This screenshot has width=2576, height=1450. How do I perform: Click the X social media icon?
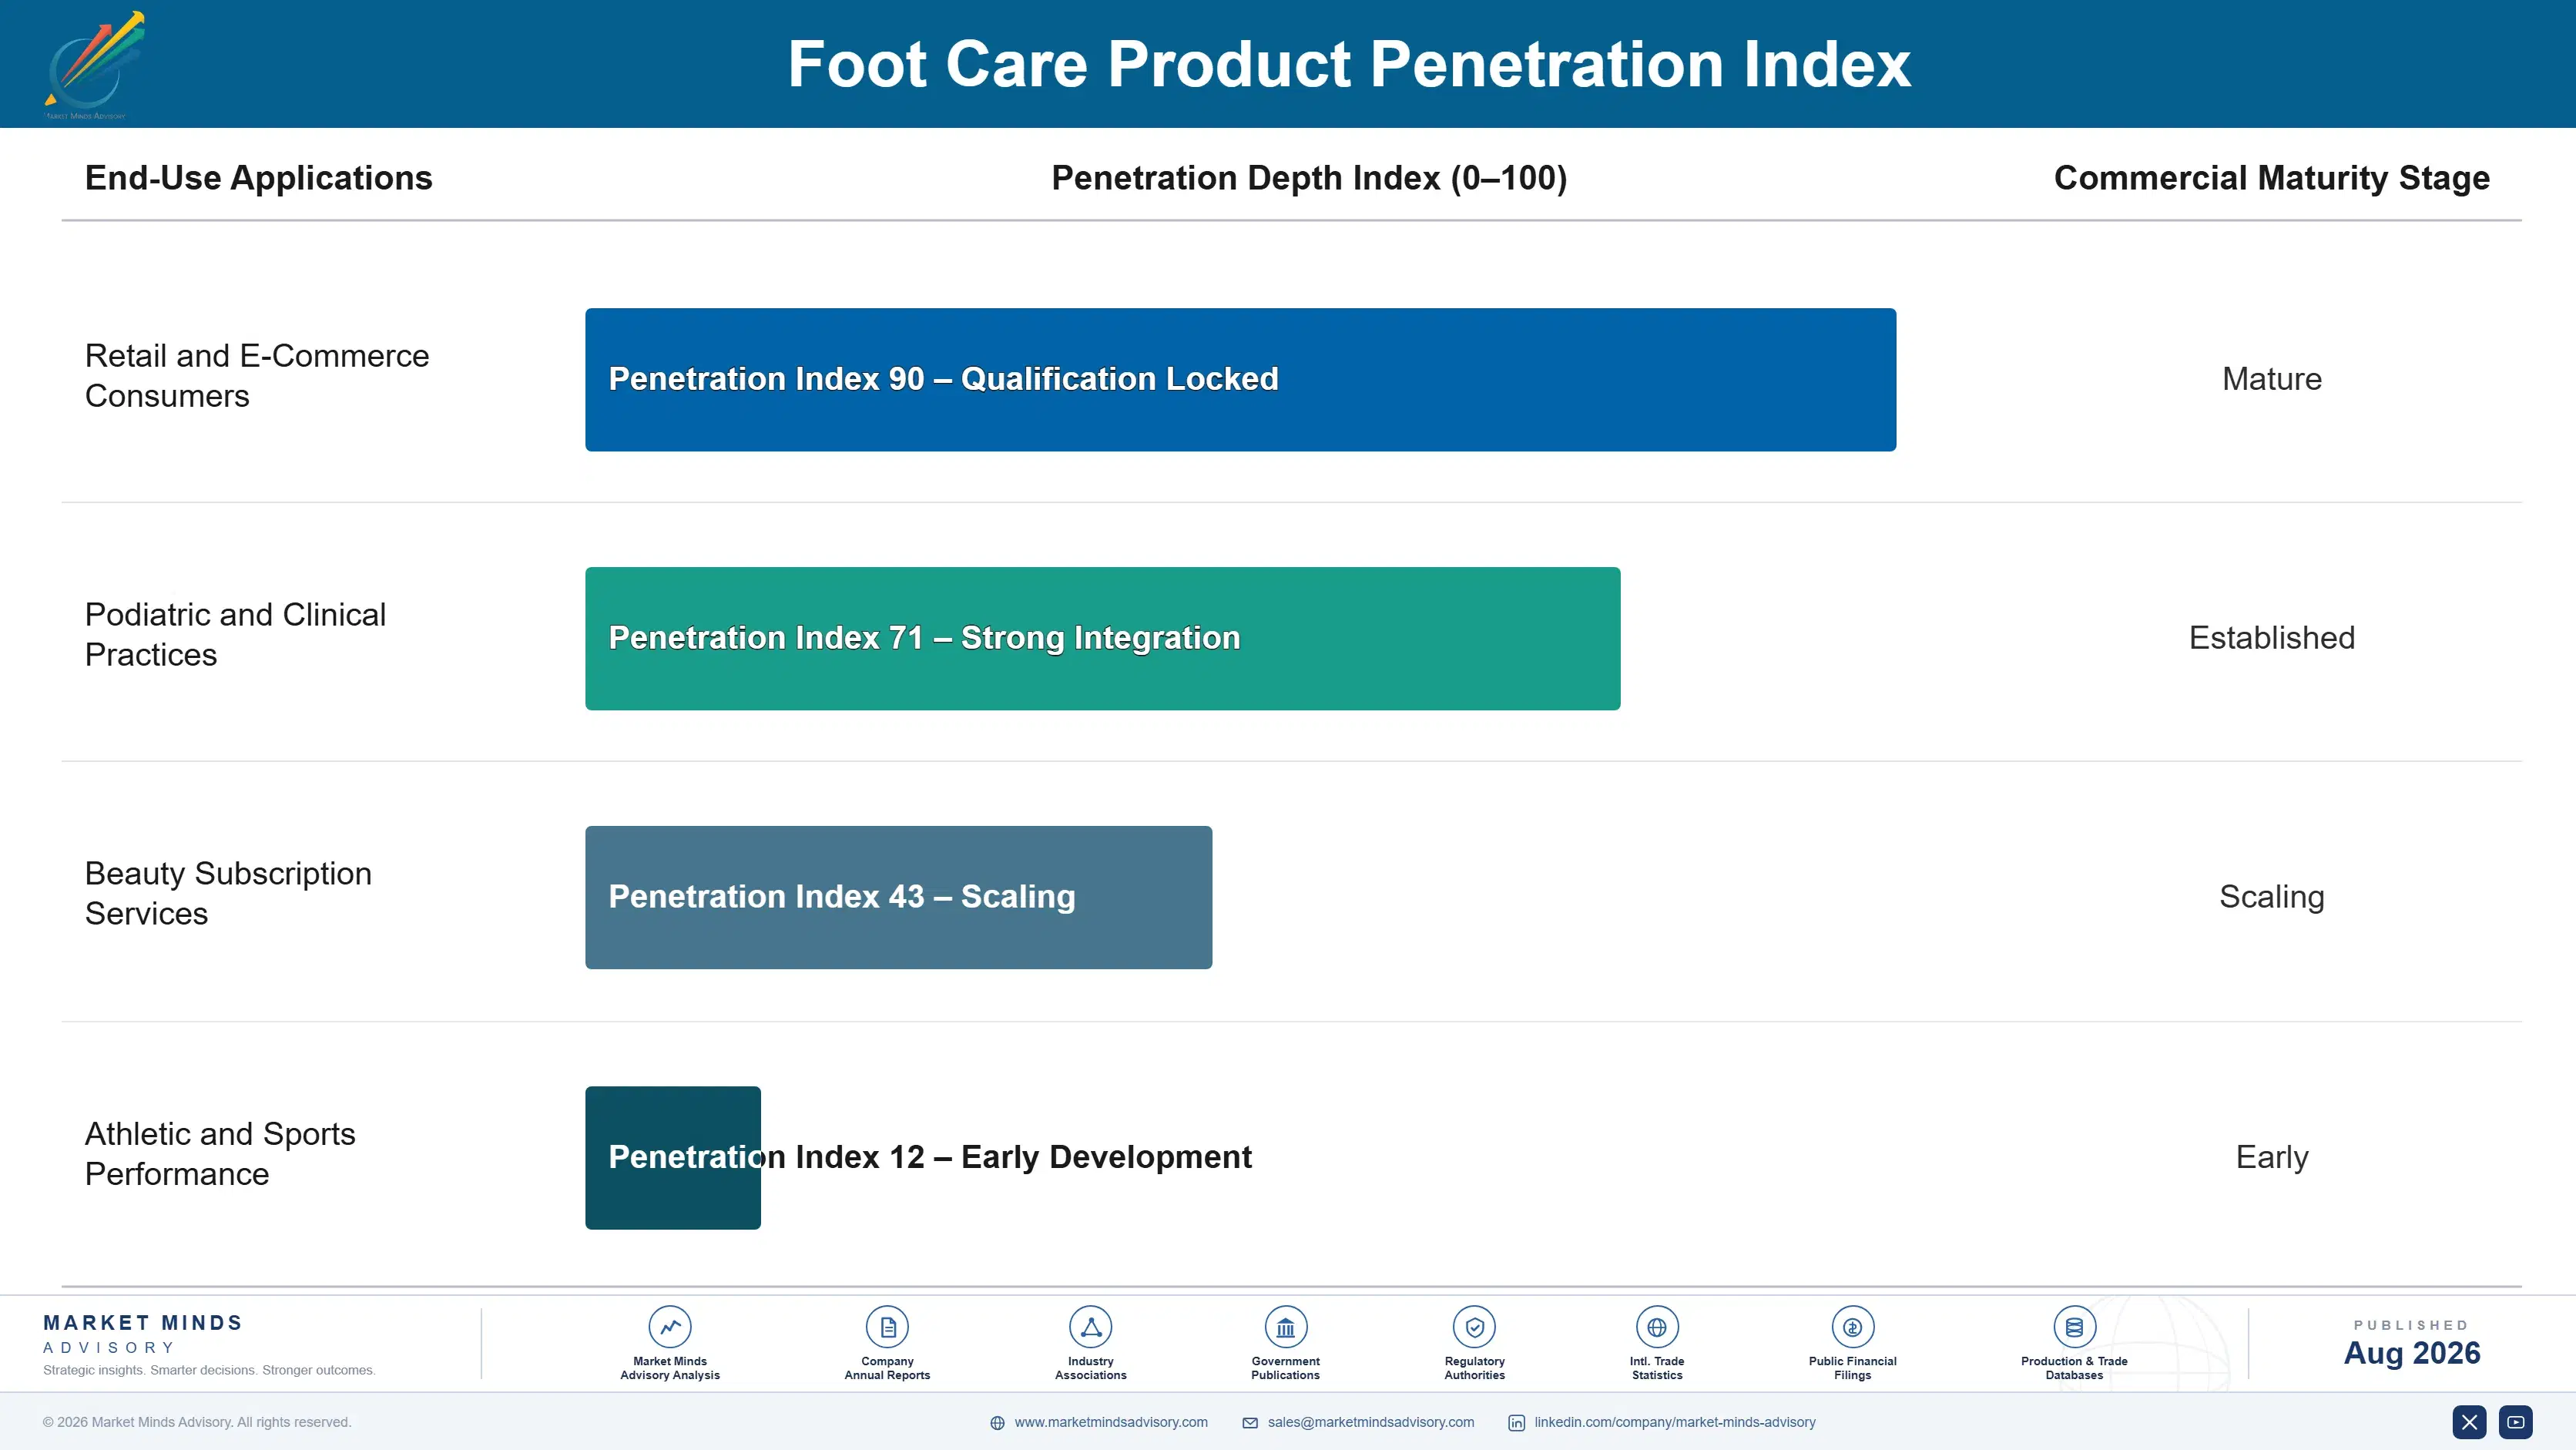pos(2469,1422)
